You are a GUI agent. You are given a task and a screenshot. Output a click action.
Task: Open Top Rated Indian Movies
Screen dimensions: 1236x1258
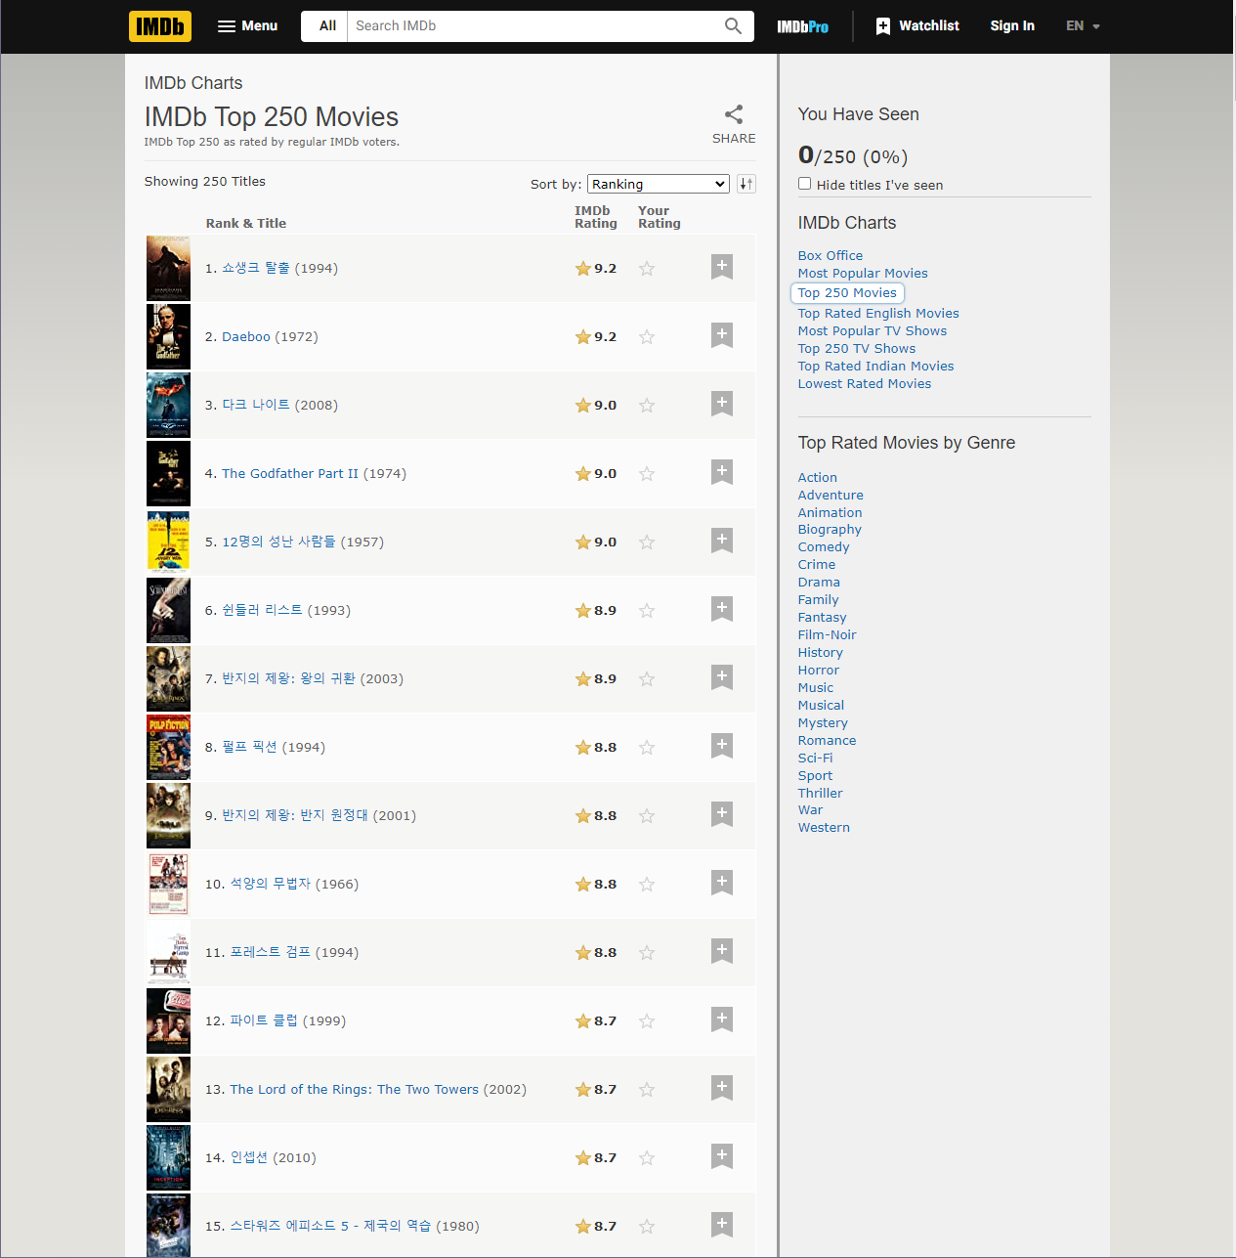pos(876,367)
